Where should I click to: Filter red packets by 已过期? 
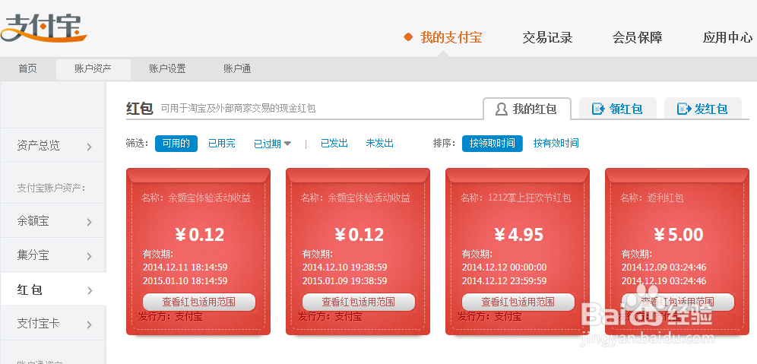[268, 144]
